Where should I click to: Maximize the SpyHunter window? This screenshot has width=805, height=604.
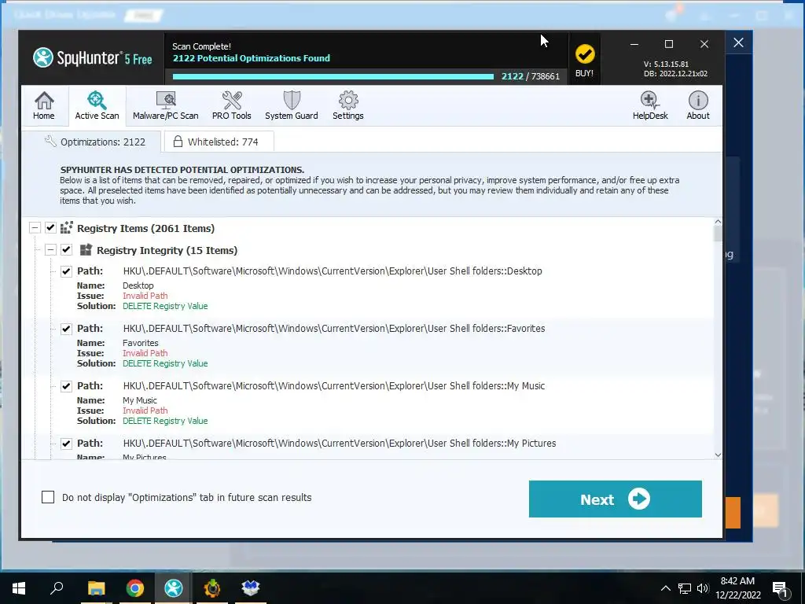[668, 44]
